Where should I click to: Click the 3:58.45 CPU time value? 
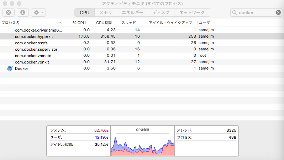(108, 36)
